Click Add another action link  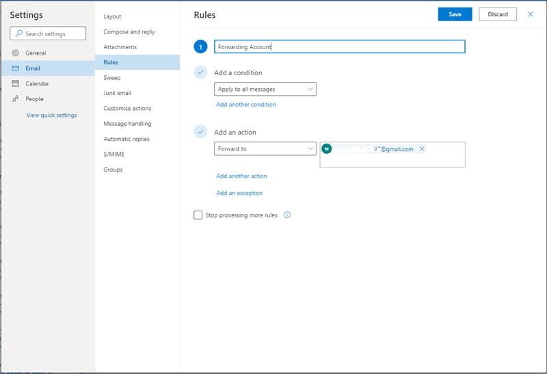pyautogui.click(x=241, y=176)
